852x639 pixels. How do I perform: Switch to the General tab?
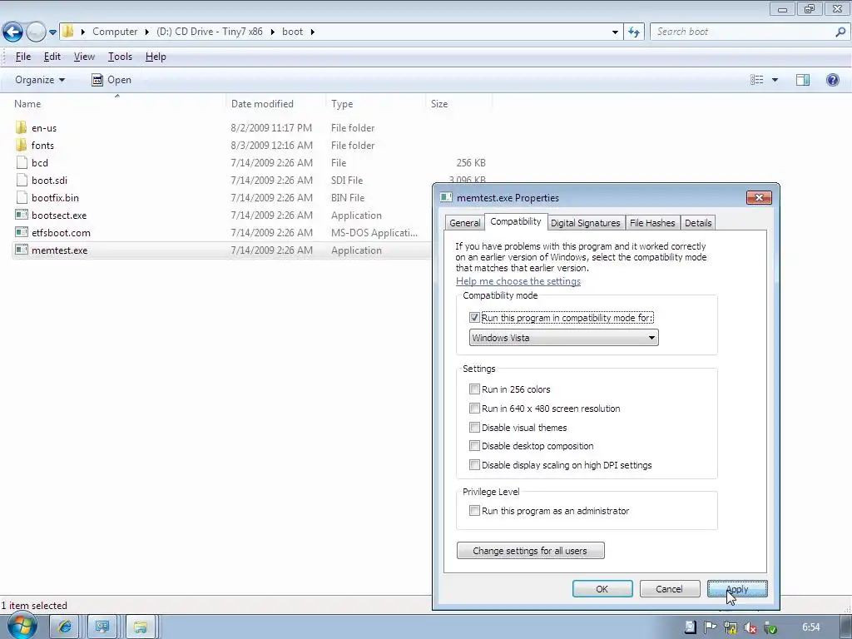pos(464,223)
